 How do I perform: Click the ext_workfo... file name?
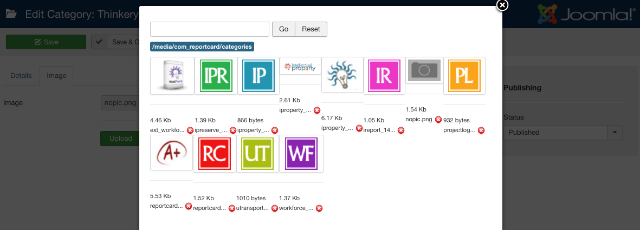coord(167,130)
